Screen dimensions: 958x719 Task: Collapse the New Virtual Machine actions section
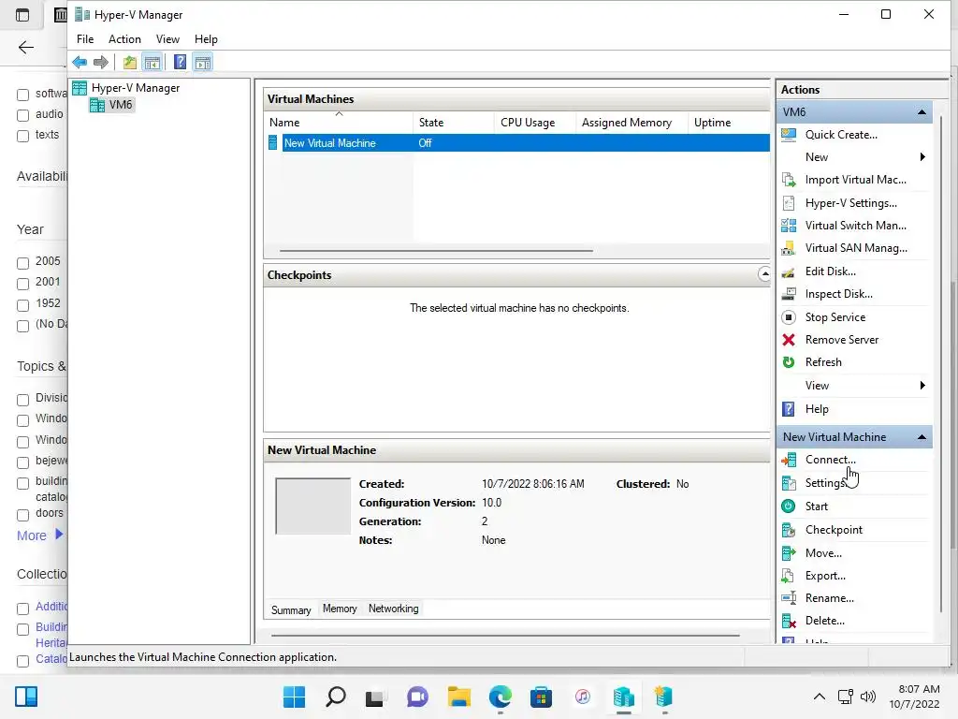922,437
